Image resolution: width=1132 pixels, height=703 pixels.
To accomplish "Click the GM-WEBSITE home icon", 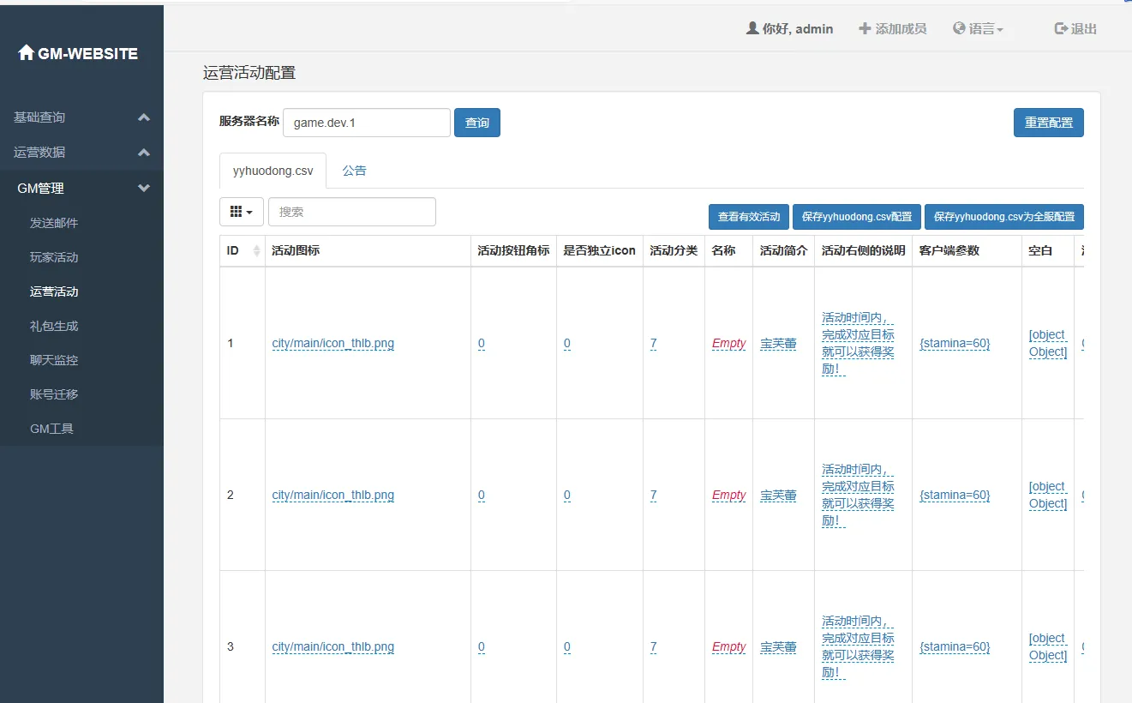I will tap(27, 53).
